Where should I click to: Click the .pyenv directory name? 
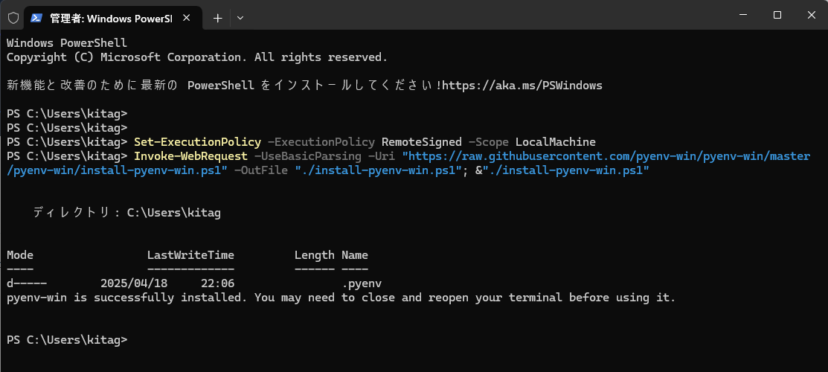pyautogui.click(x=362, y=283)
